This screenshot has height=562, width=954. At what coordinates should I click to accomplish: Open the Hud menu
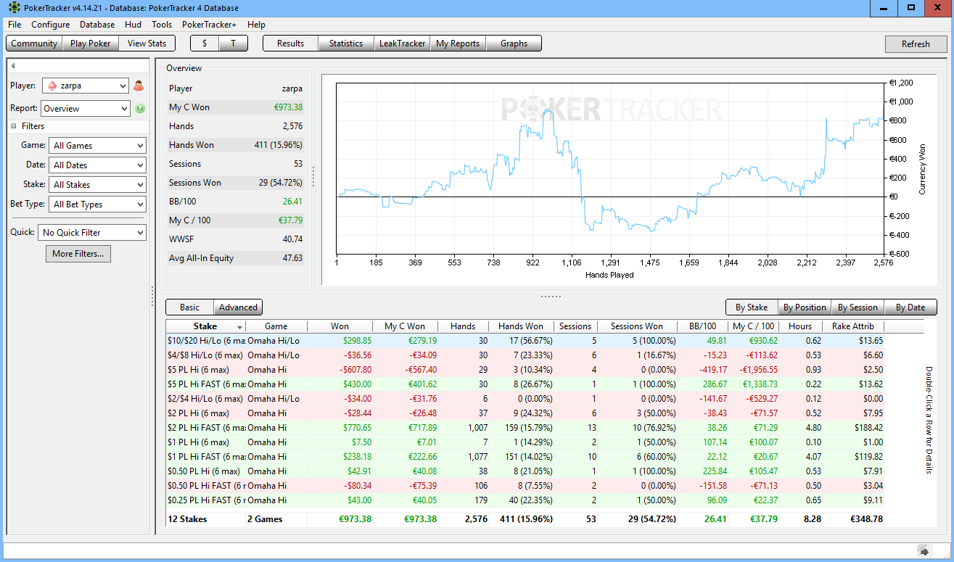pos(133,25)
